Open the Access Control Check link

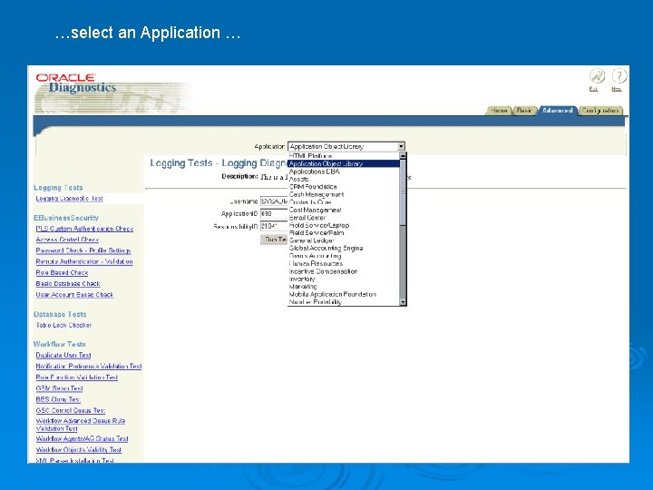pyautogui.click(x=67, y=240)
